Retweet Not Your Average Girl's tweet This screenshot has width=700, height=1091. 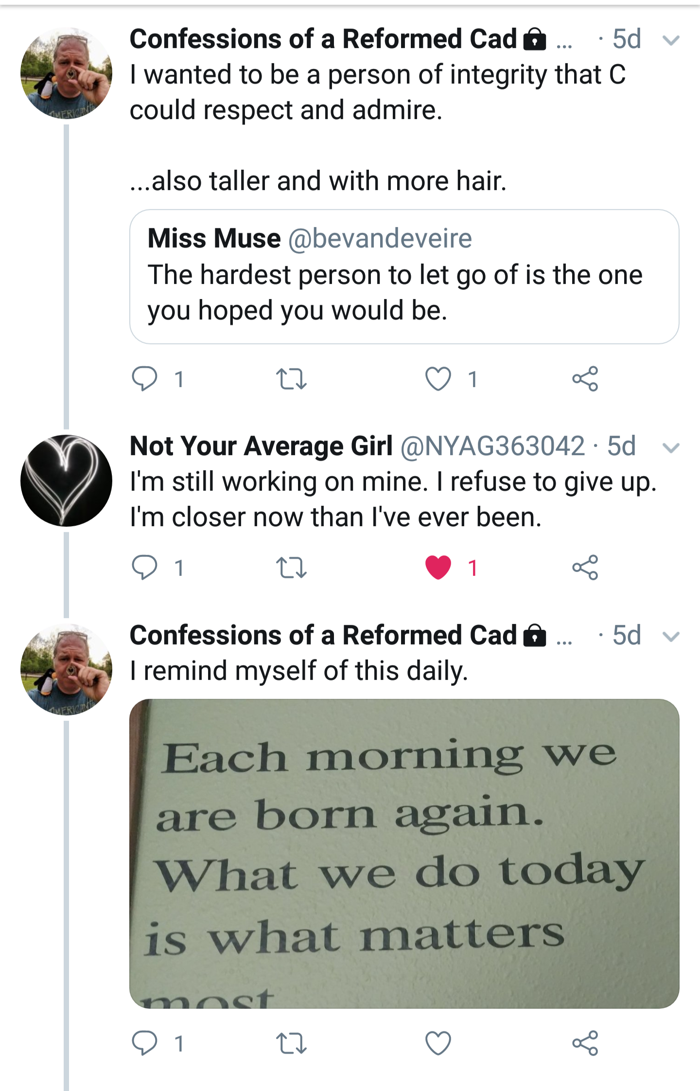pos(291,567)
